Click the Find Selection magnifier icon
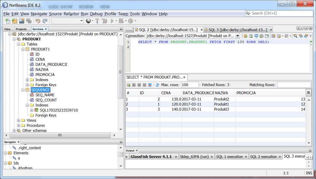The height and width of the screenshot is (179, 316). (295, 36)
